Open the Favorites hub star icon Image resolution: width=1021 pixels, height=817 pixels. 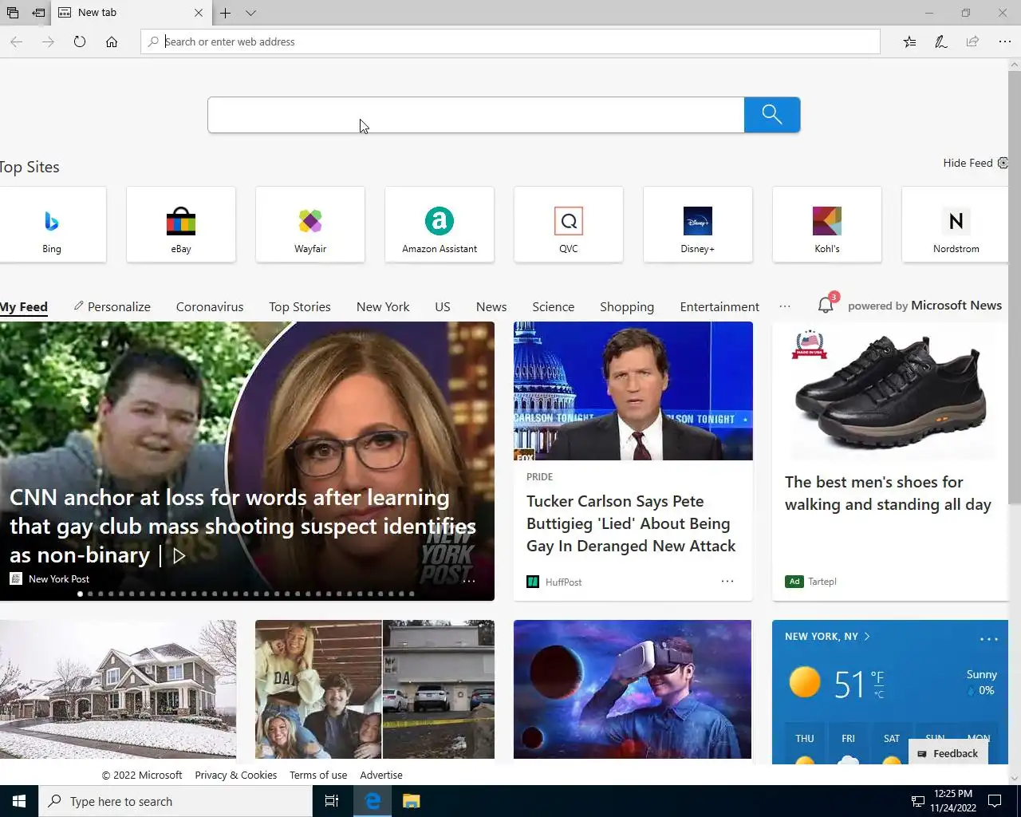tap(909, 41)
